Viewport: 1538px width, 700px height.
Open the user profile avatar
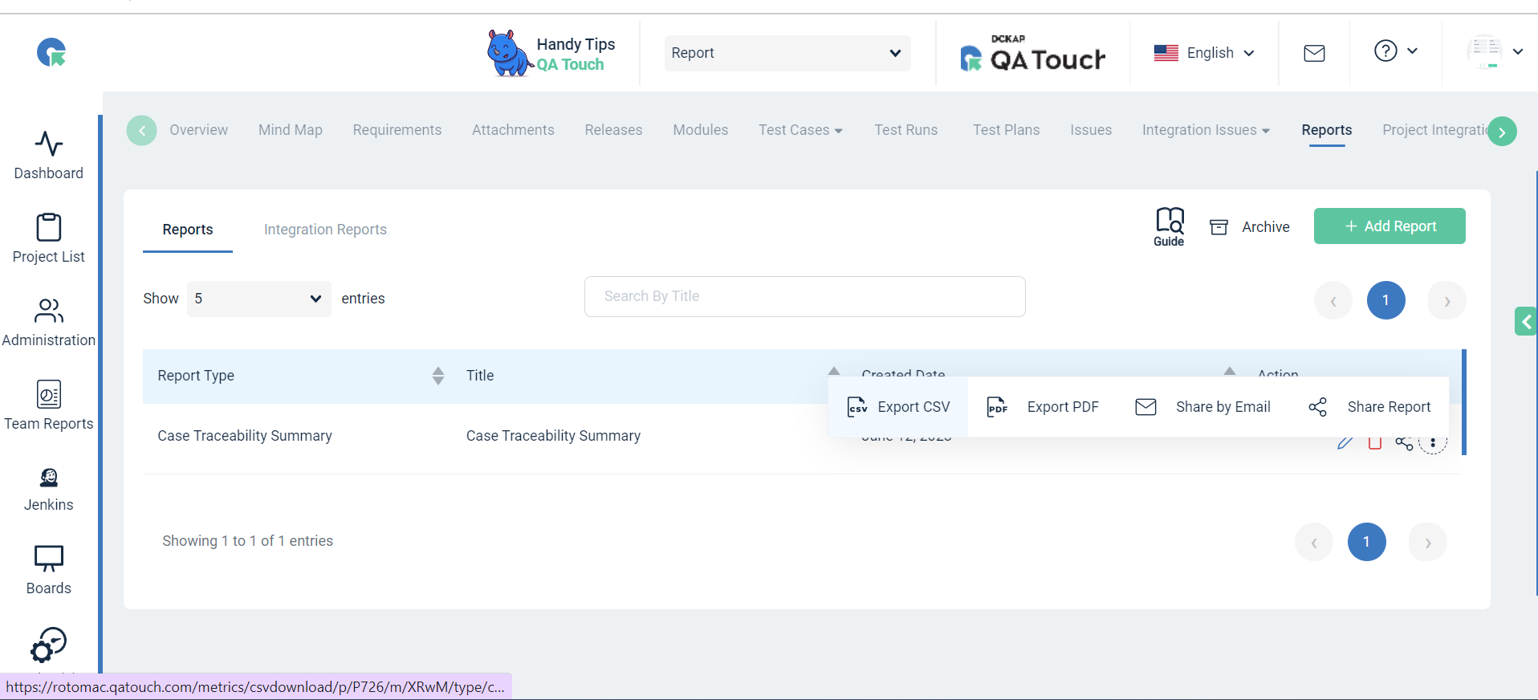click(x=1484, y=52)
